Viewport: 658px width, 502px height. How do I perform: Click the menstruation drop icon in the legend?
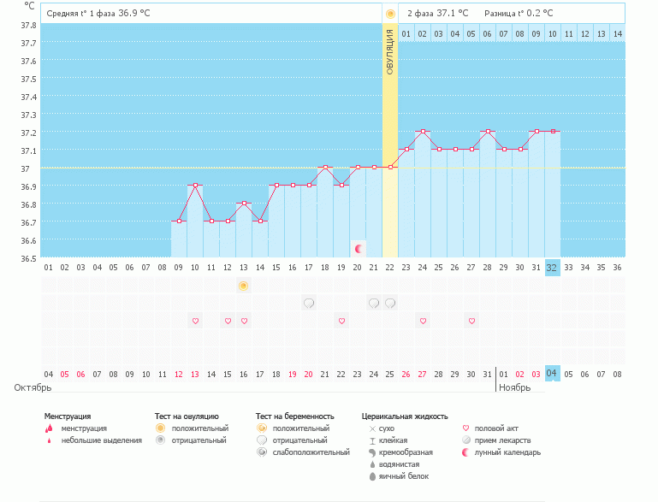[x=49, y=428]
